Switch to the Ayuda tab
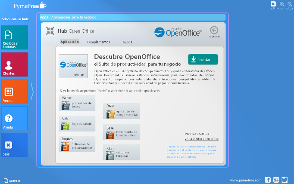 pos(128,42)
